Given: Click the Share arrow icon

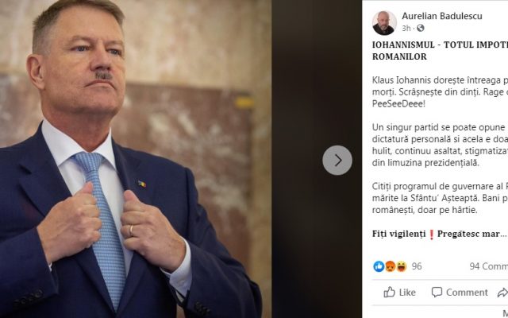Looking at the screenshot, I should click(x=502, y=293).
